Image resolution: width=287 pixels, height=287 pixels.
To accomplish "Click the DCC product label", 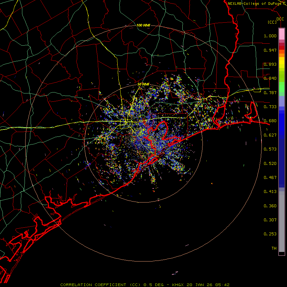I will tap(280, 19).
